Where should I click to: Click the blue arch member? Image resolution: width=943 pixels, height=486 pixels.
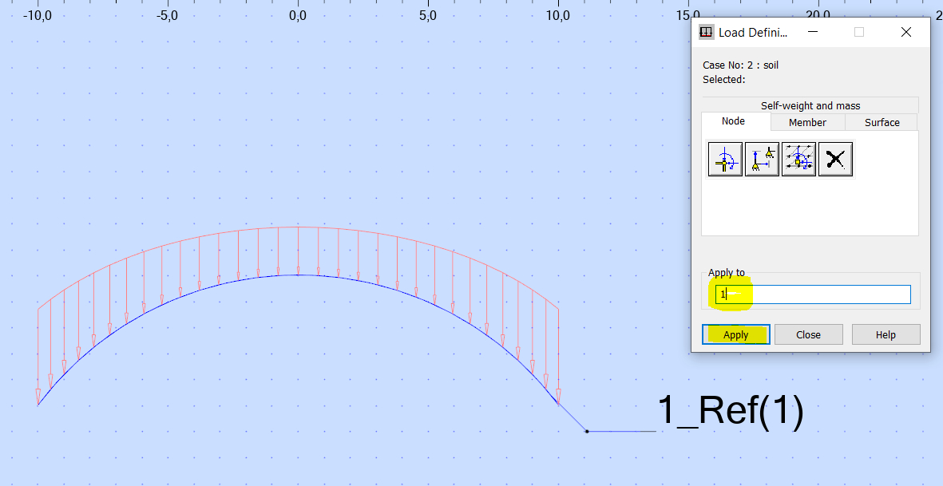296,275
